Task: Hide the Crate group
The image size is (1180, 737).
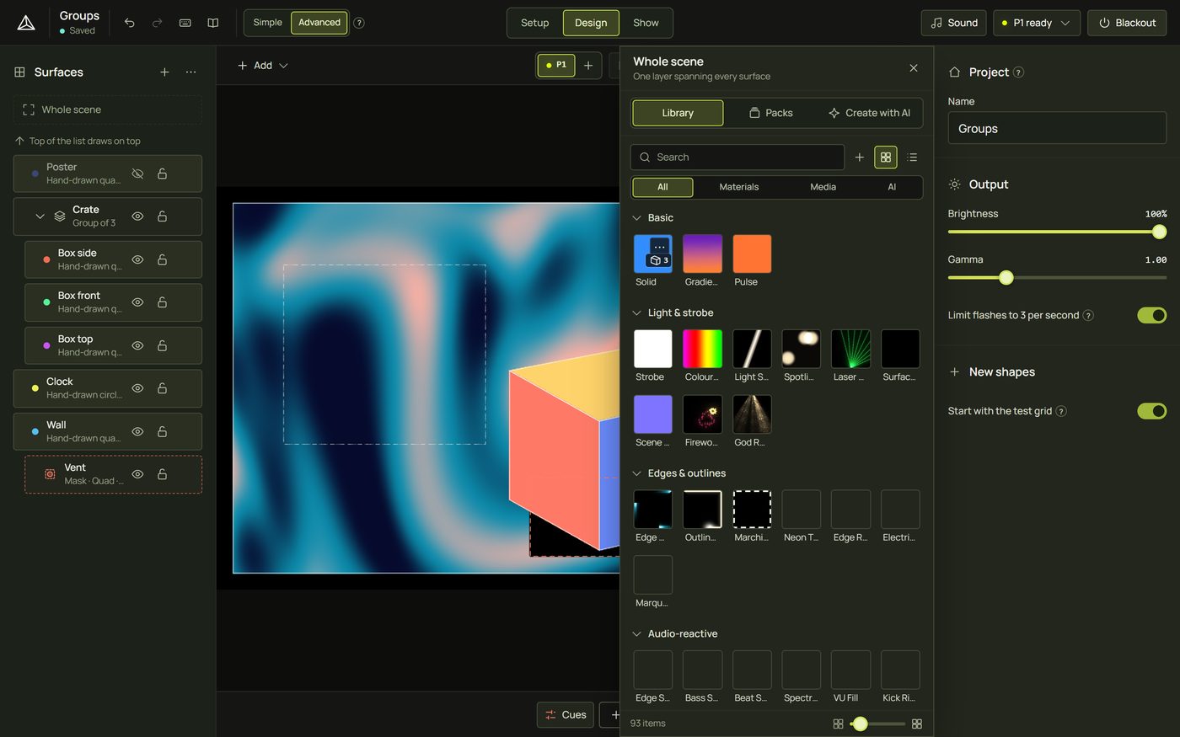Action: 137,216
